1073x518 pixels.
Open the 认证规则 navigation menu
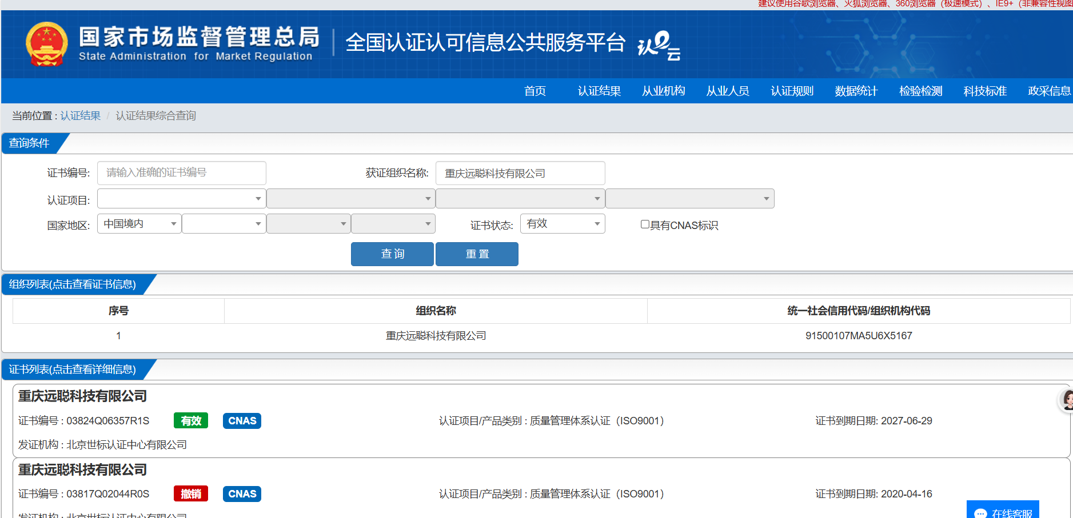click(792, 91)
